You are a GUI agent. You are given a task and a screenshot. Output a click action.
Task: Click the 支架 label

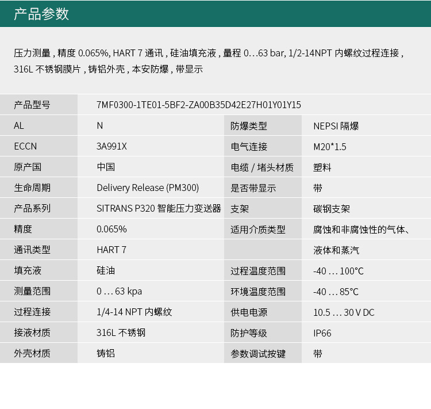[240, 209]
